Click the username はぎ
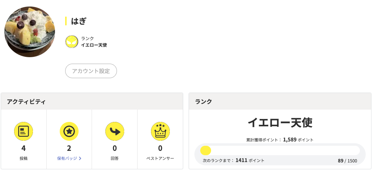The image size is (374, 174). click(79, 21)
